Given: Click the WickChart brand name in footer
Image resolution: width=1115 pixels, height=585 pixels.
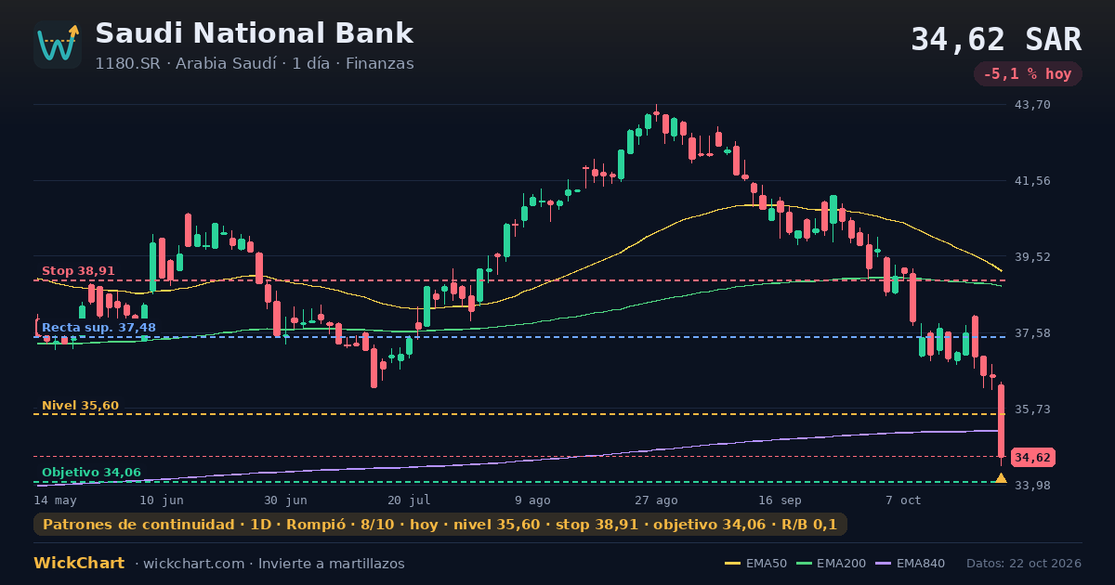Looking at the screenshot, I should coord(79,564).
